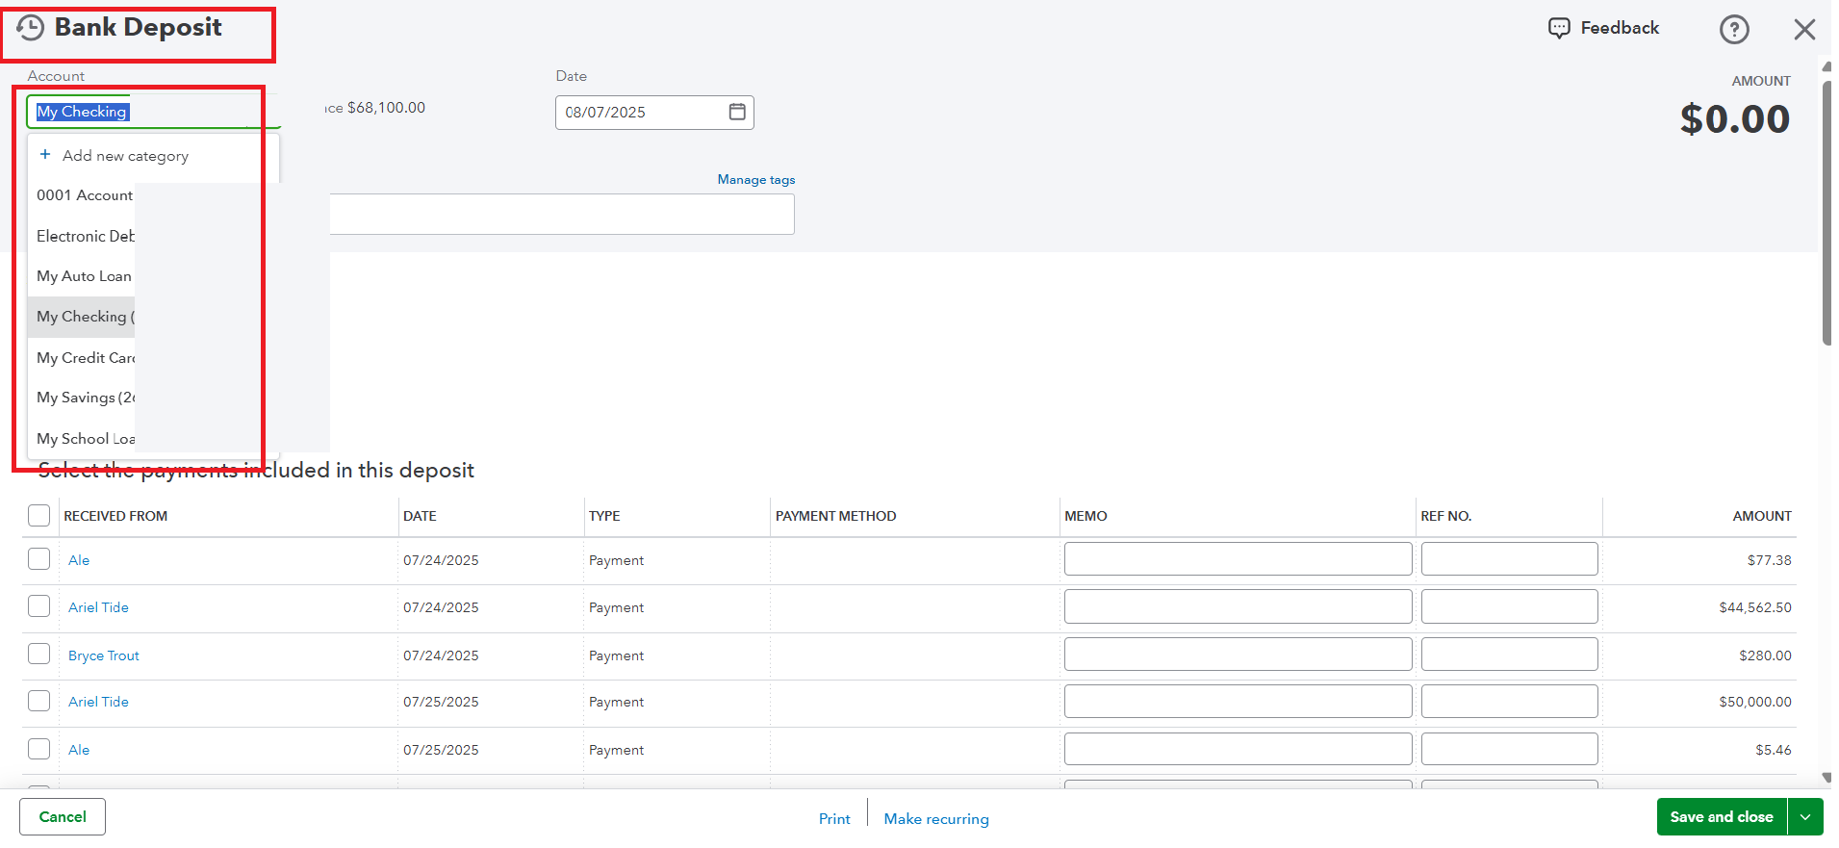The image size is (1839, 848).
Task: Pick Electronic Debit option in account list
Action: pos(86,236)
